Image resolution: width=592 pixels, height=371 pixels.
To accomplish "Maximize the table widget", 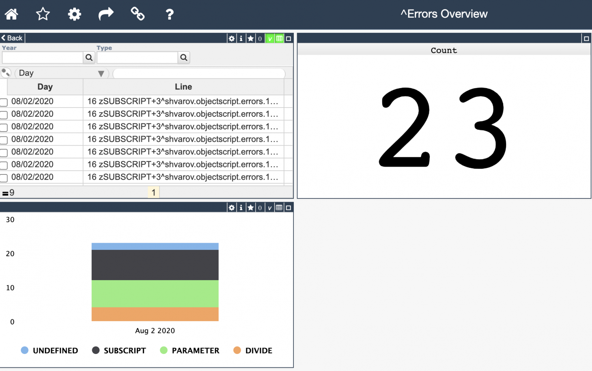I will 289,38.
